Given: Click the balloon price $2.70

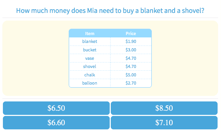Looking at the screenshot, I should (x=131, y=83).
